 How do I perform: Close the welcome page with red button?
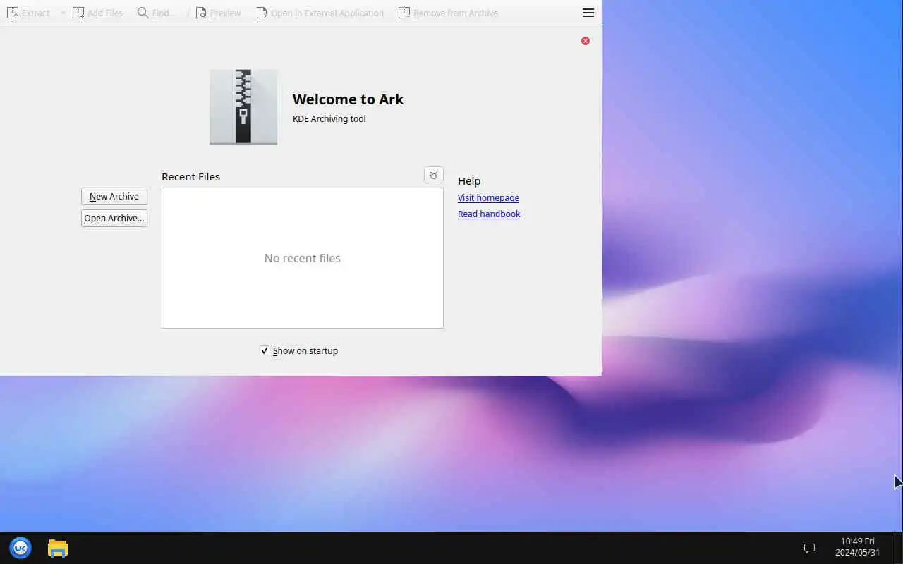click(x=586, y=41)
